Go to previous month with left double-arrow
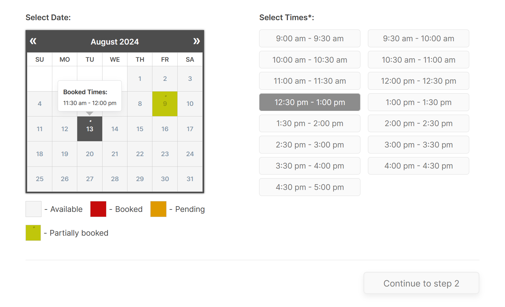Image resolution: width=505 pixels, height=307 pixels. 33,41
